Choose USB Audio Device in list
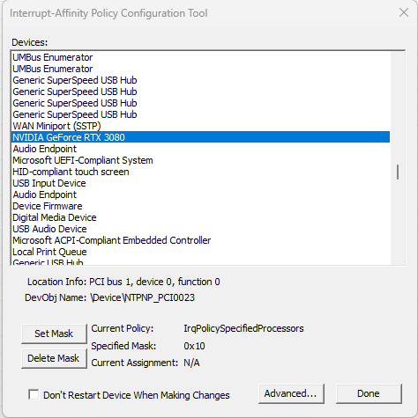 coord(200,229)
